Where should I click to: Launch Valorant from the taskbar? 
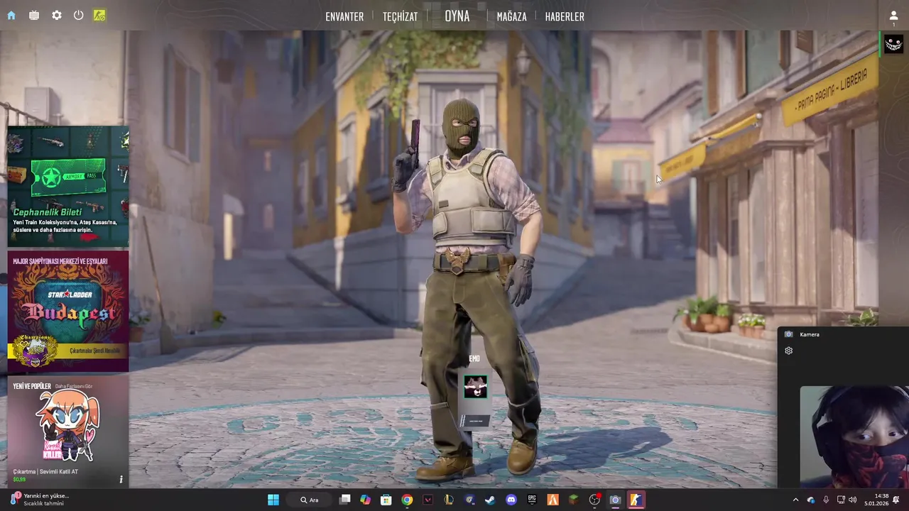pos(428,500)
